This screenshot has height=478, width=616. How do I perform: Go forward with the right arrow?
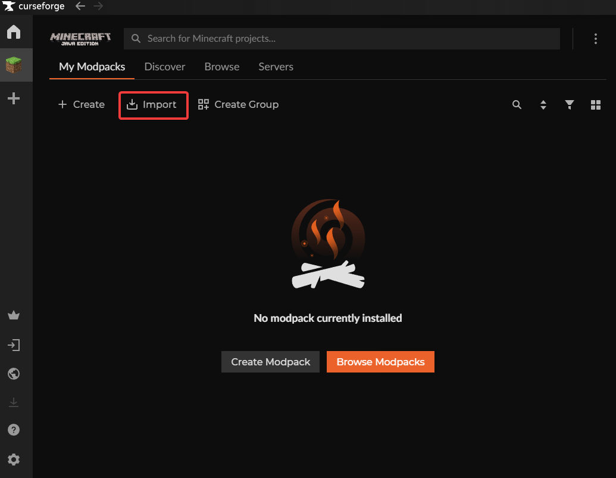[98, 7]
